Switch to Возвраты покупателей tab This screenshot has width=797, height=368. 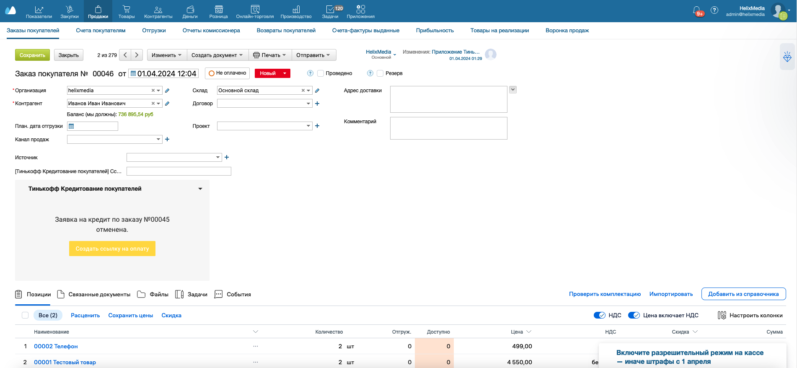point(286,31)
